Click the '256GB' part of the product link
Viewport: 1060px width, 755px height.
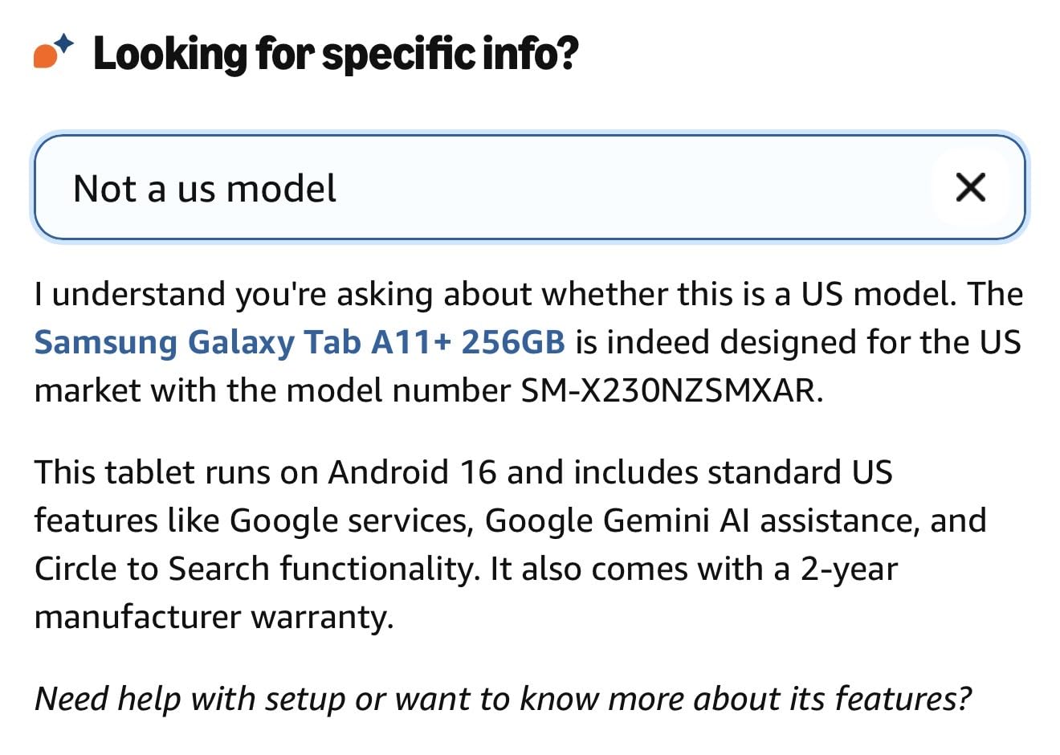[x=513, y=342]
